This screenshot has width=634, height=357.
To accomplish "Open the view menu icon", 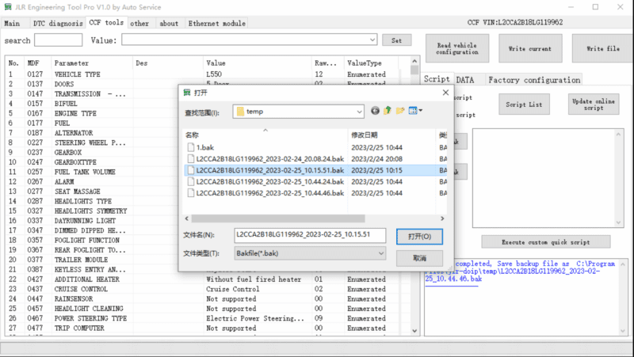I will (x=415, y=111).
